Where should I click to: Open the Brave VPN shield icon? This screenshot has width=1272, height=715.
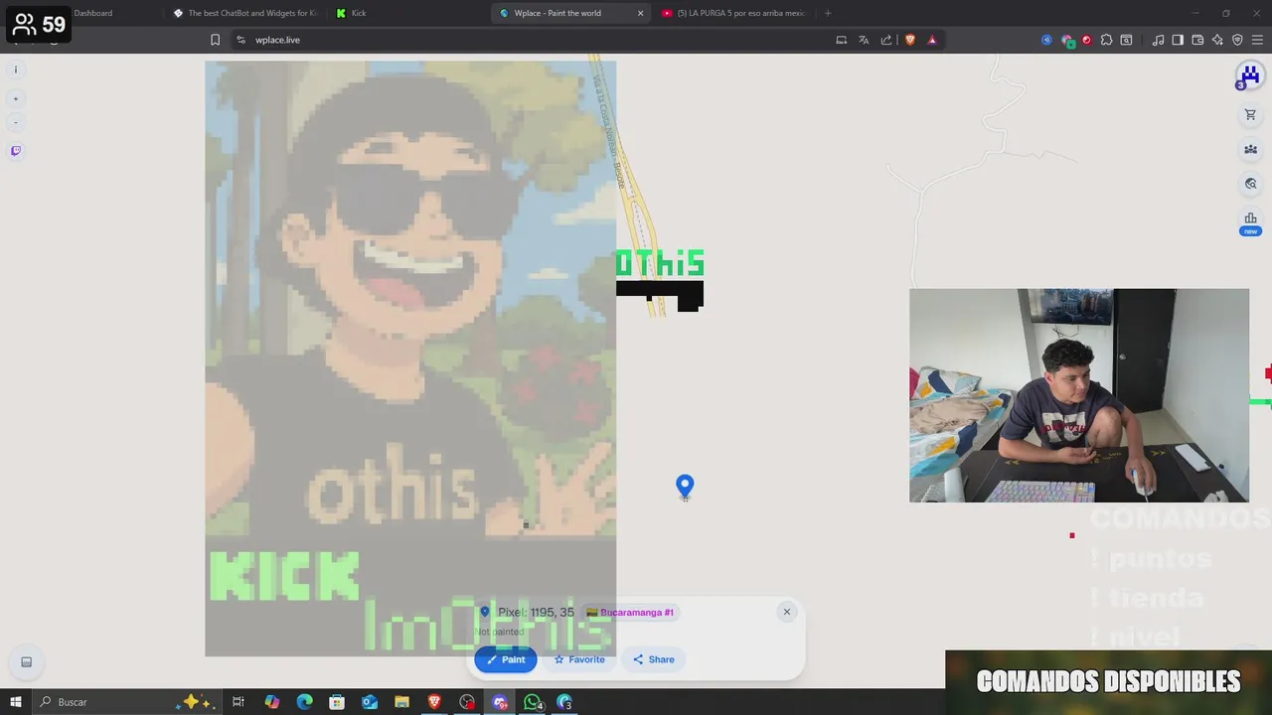[x=1237, y=40]
